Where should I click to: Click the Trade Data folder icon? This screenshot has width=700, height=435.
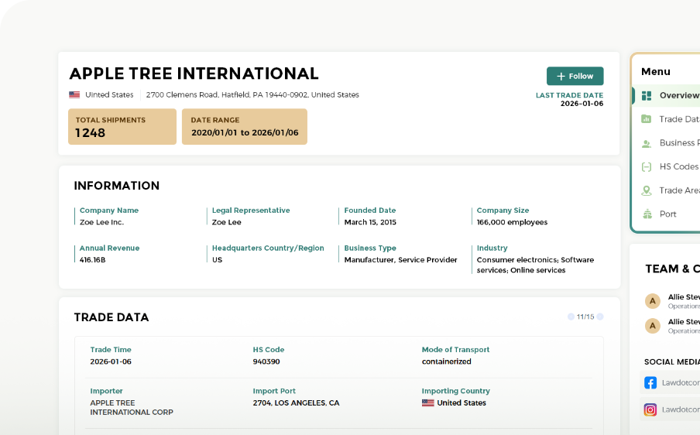point(647,119)
